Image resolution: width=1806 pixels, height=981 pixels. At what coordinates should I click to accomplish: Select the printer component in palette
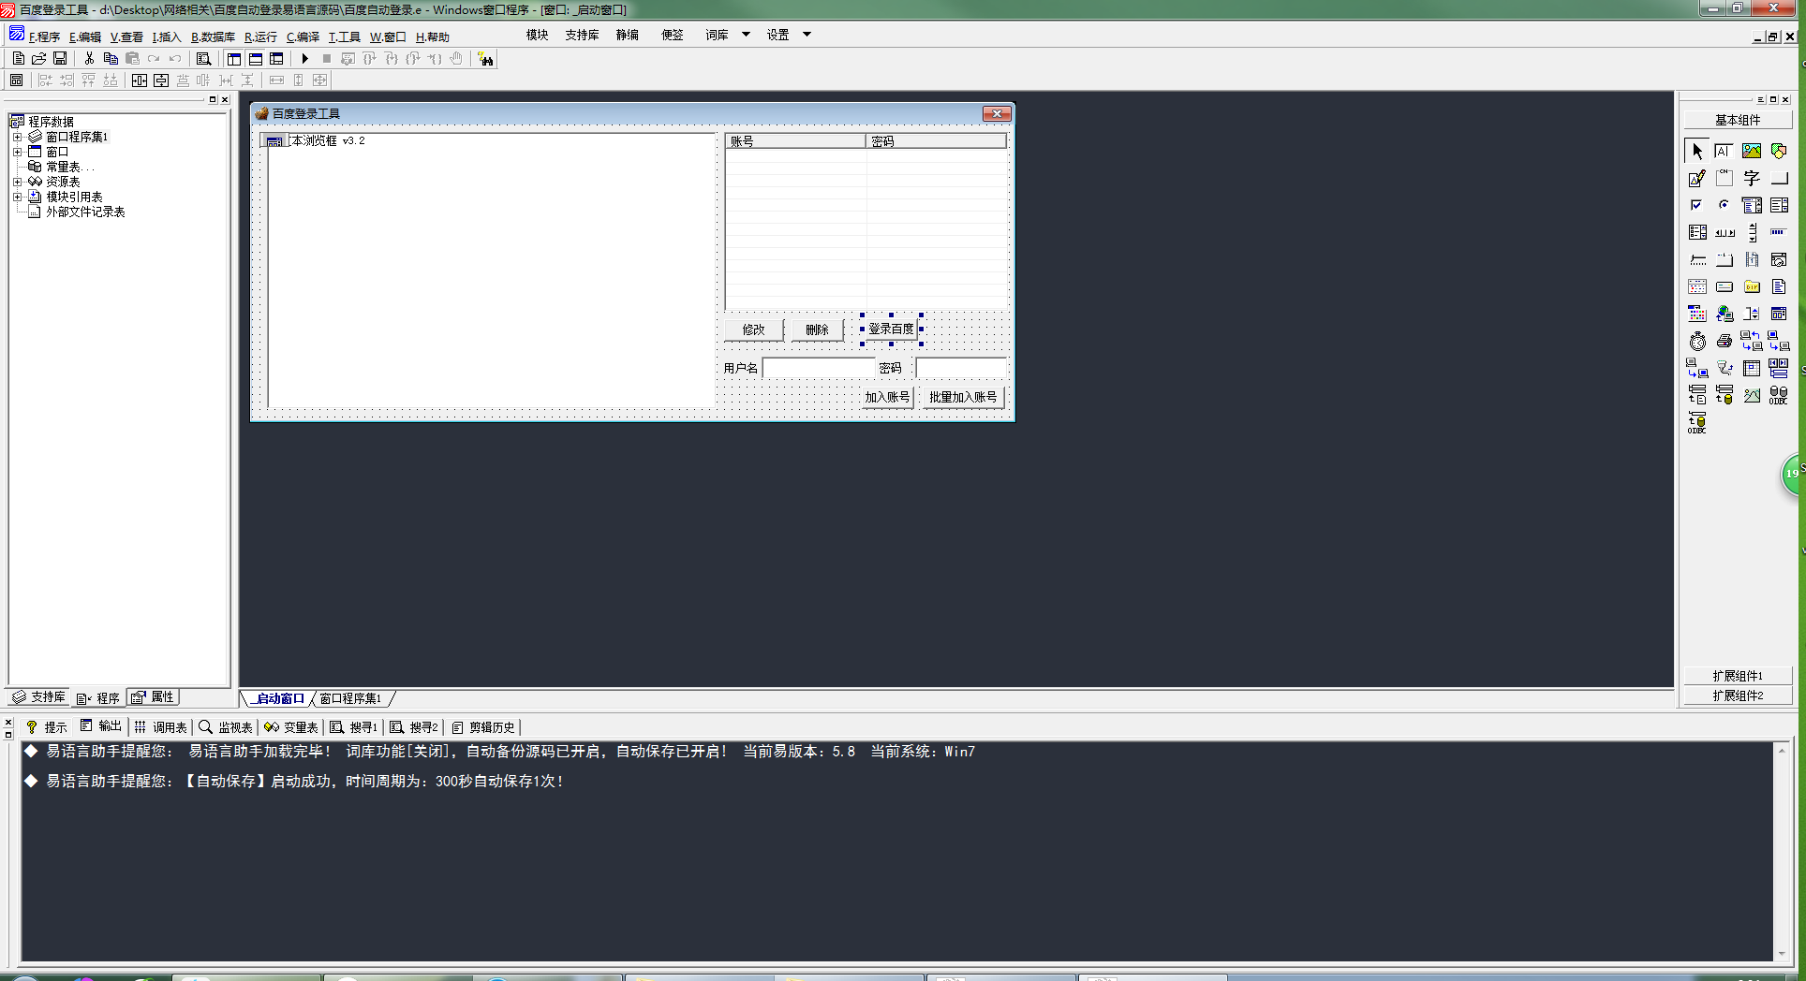1724,342
